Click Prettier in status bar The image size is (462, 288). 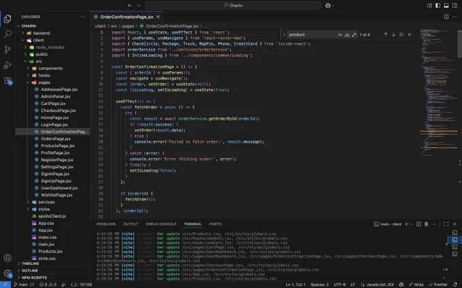tap(438, 285)
